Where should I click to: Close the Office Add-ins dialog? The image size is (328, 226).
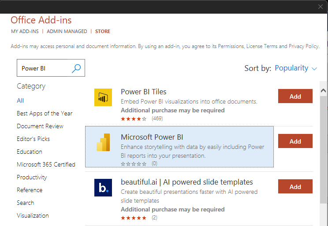pyautogui.click(x=320, y=7)
